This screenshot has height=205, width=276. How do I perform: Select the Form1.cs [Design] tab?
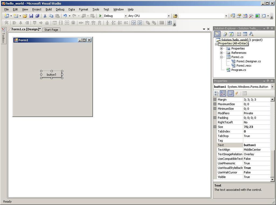coord(26,29)
